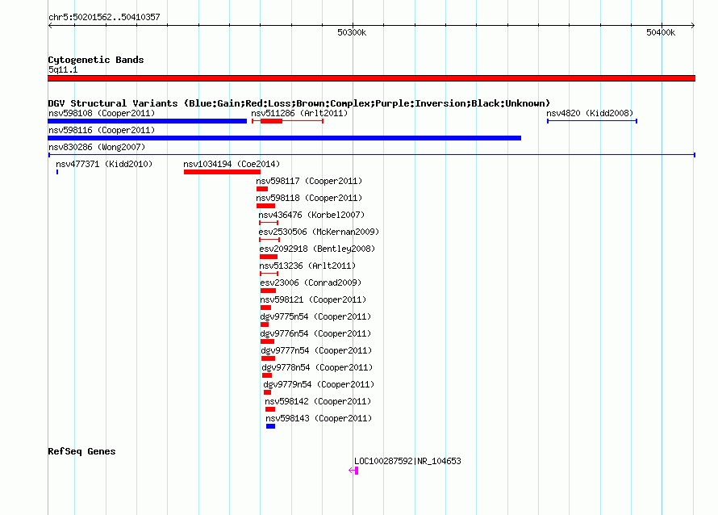Select the nsv598118 (Cooper2011) label
Viewport: 718px width, 515px height.
tap(309, 198)
